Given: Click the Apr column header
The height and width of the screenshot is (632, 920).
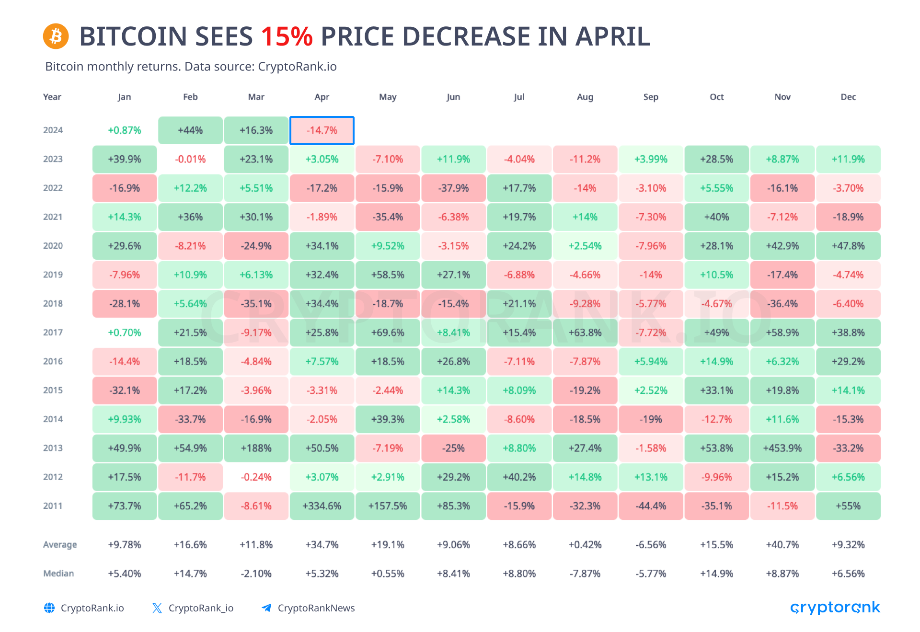Looking at the screenshot, I should click(x=322, y=97).
